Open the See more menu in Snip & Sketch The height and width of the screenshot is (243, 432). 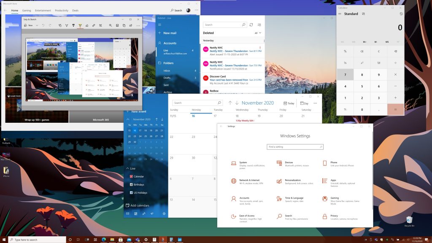pos(138,25)
